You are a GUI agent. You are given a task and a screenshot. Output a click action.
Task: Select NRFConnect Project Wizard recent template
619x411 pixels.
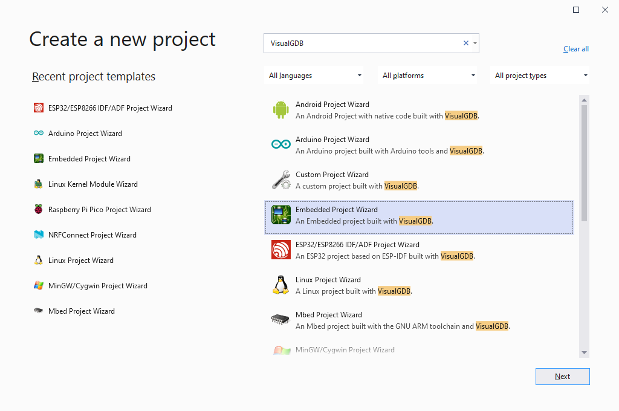pyautogui.click(x=92, y=235)
